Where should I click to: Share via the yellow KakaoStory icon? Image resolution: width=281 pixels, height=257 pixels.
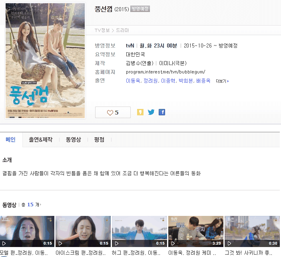tap(140, 112)
